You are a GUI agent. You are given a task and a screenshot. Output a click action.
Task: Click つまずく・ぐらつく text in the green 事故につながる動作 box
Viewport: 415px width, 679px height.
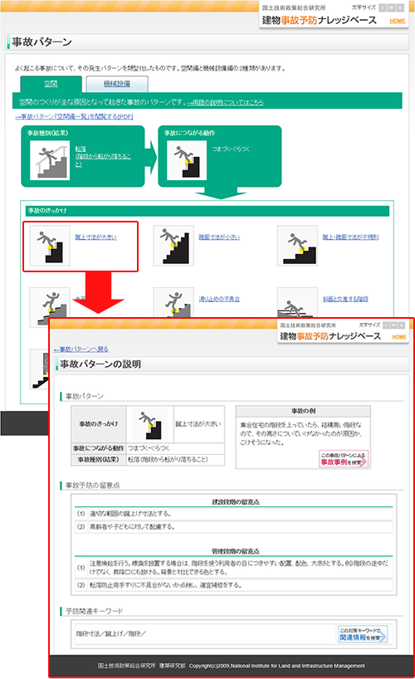pyautogui.click(x=231, y=149)
